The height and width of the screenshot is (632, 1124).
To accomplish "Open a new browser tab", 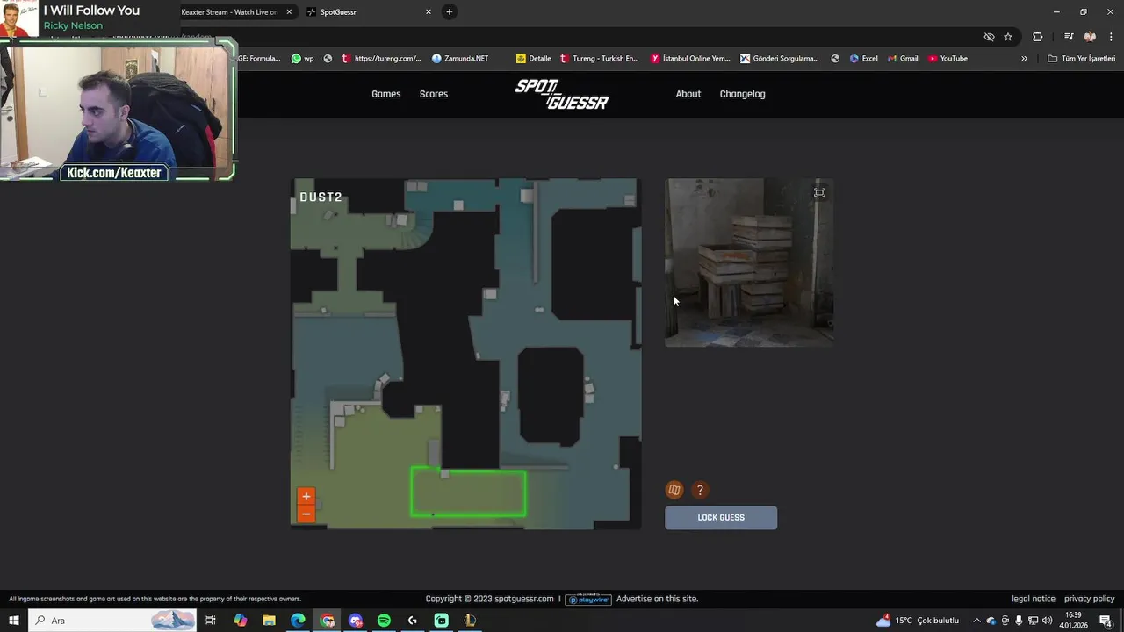I will click(x=450, y=12).
